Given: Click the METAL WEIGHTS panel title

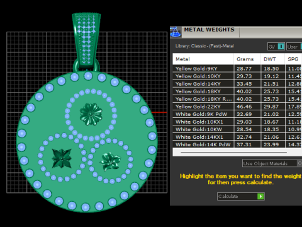Looking at the screenshot, I should 209,30.
